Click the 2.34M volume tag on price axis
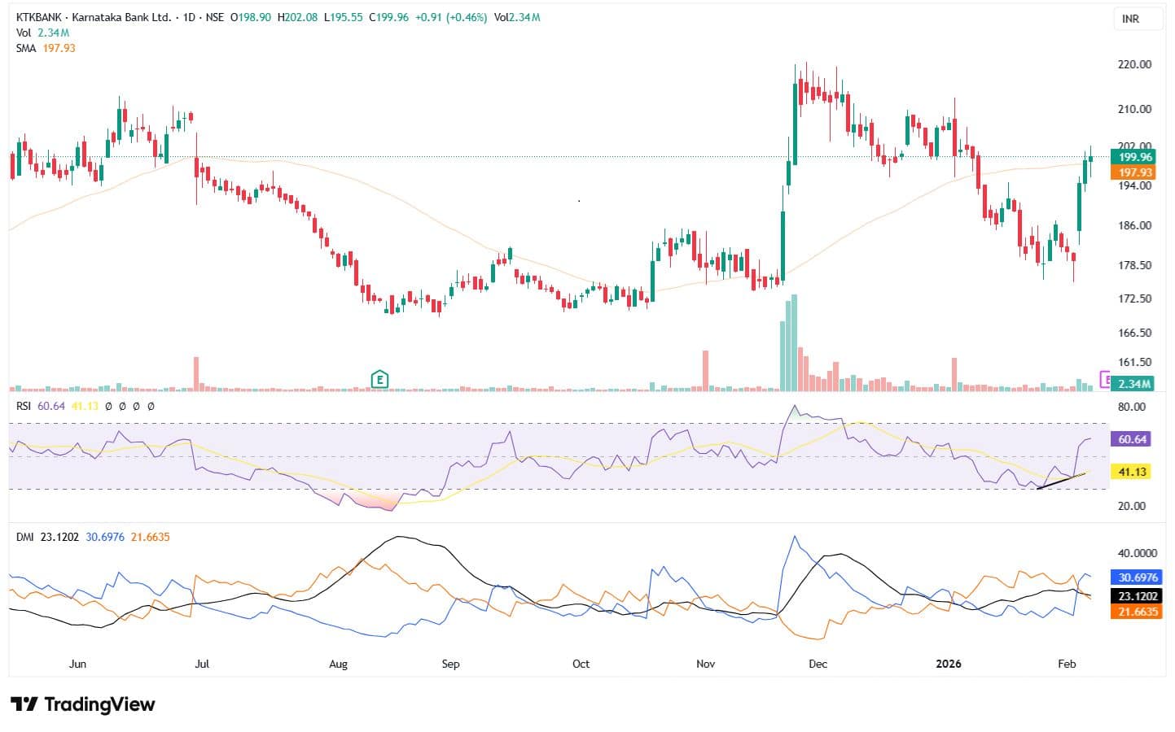 (x=1133, y=384)
